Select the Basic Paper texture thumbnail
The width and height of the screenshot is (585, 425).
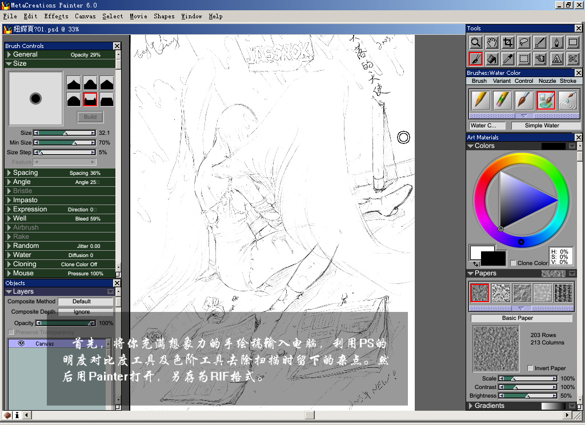[479, 292]
